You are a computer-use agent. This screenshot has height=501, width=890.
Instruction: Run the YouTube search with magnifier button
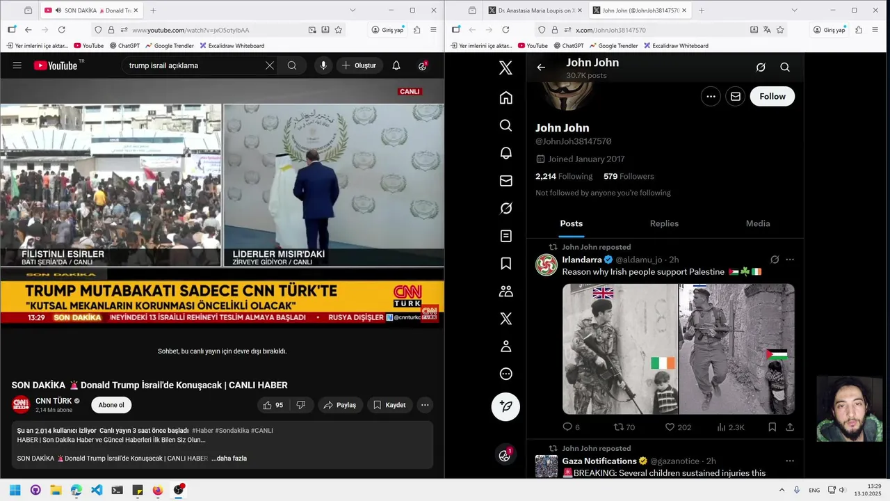click(x=292, y=65)
